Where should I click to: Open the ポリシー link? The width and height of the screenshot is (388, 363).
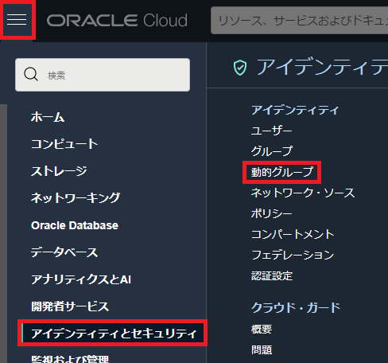272,213
